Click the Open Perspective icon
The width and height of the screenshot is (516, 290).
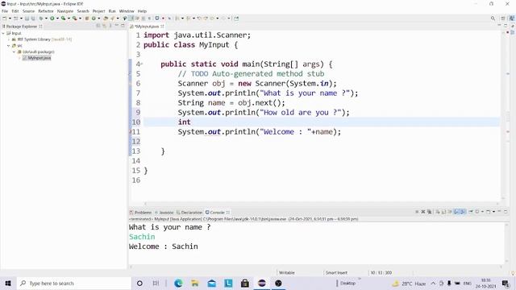click(503, 19)
